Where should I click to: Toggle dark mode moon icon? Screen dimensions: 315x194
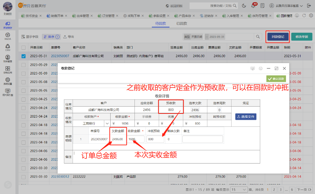[x=244, y=6]
